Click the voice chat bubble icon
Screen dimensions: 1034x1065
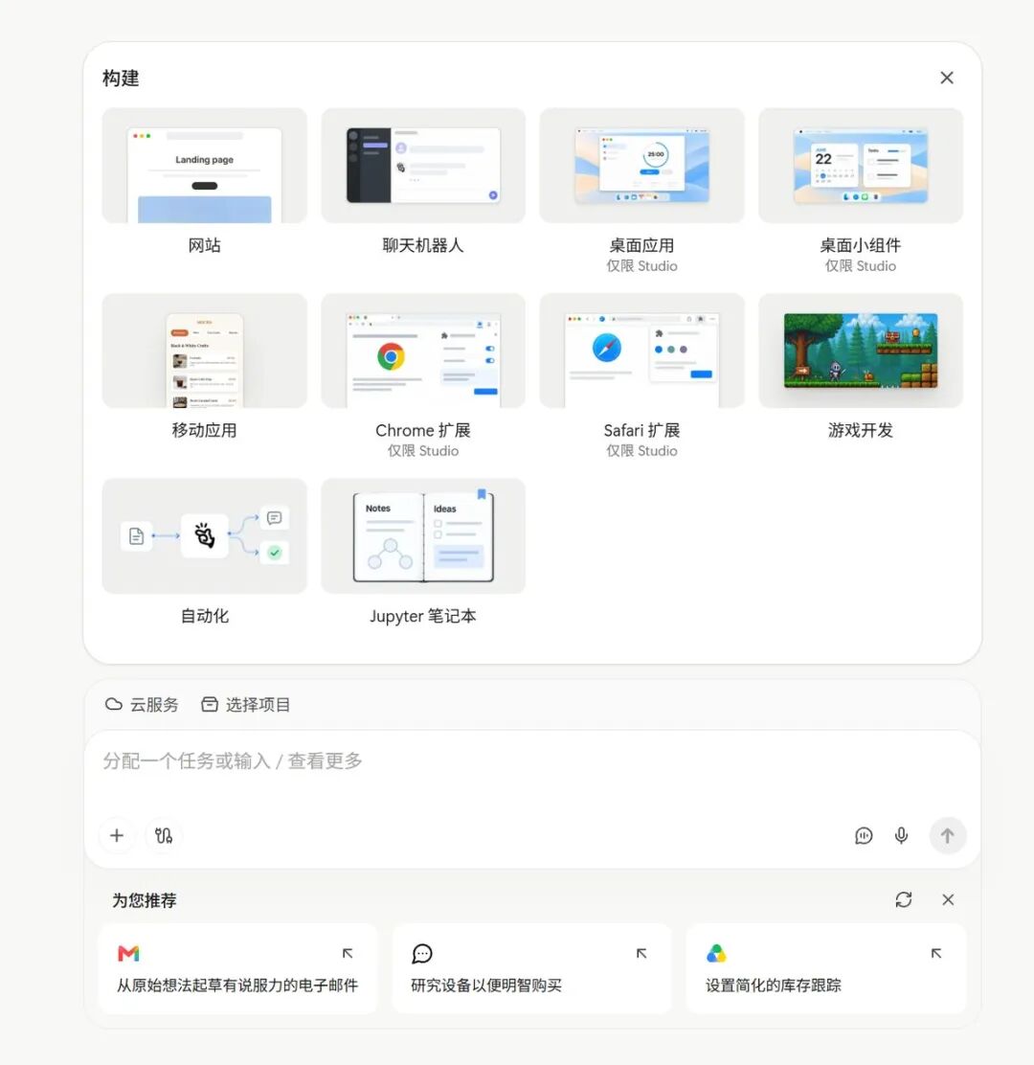(863, 835)
